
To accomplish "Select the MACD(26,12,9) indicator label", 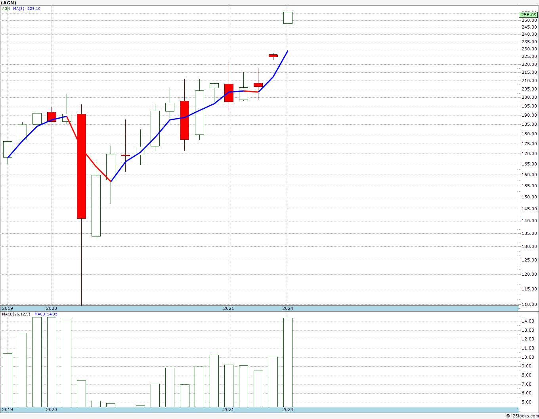I will [16, 314].
